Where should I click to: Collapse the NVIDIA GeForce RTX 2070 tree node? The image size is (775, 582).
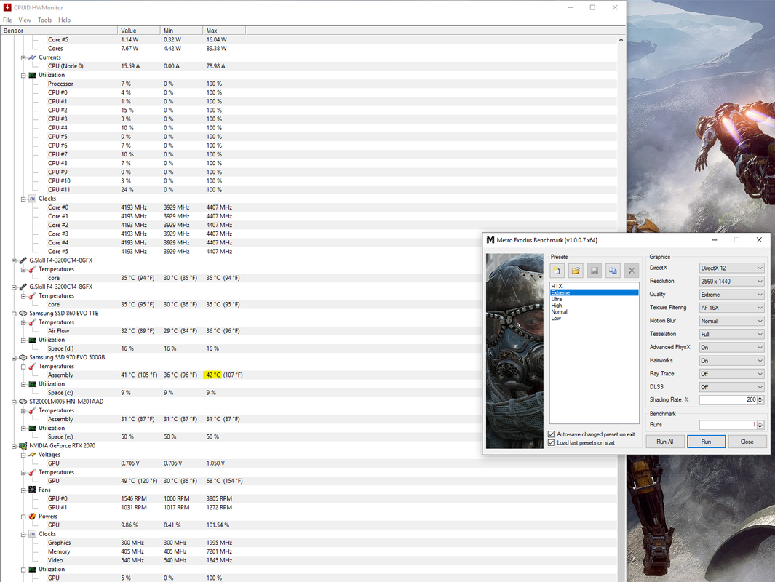14,446
